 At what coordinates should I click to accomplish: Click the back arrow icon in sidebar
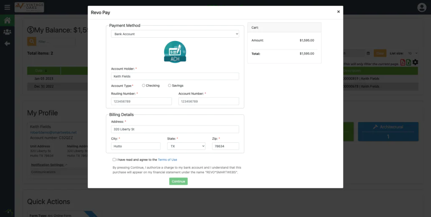7,43
